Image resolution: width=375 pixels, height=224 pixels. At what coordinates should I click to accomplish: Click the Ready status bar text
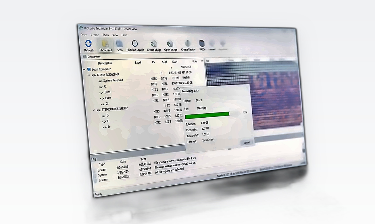(x=98, y=194)
